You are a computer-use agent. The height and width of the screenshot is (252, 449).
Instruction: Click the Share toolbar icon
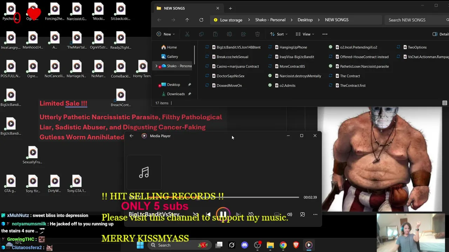[243, 34]
